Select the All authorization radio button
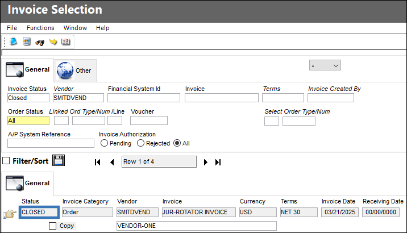The height and width of the screenshot is (233, 407). click(x=177, y=143)
